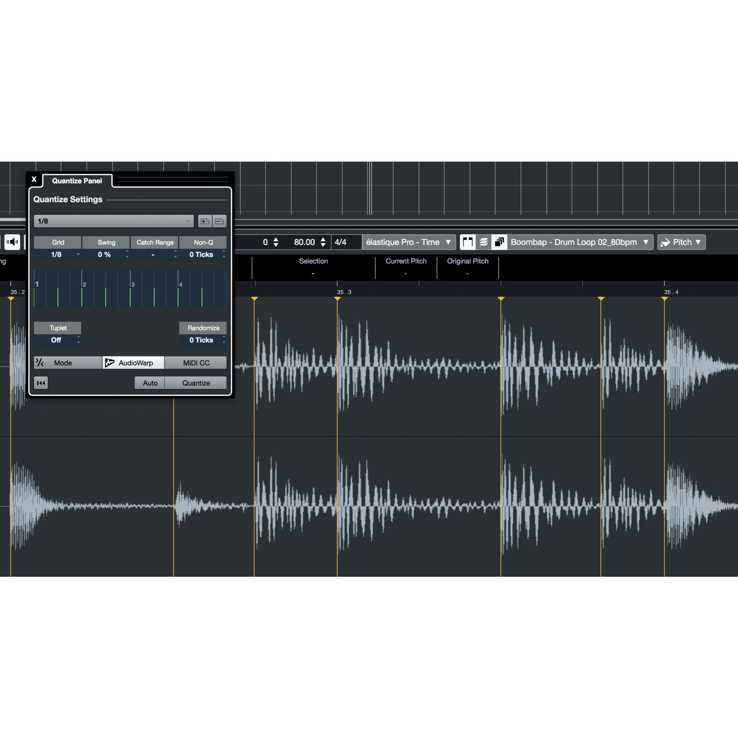Select the Quantize Panel tab
The image size is (738, 738).
(77, 181)
